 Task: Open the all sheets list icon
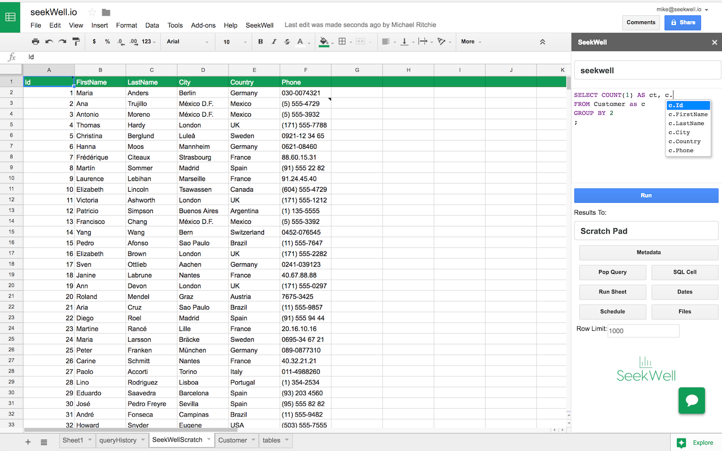[x=44, y=442]
